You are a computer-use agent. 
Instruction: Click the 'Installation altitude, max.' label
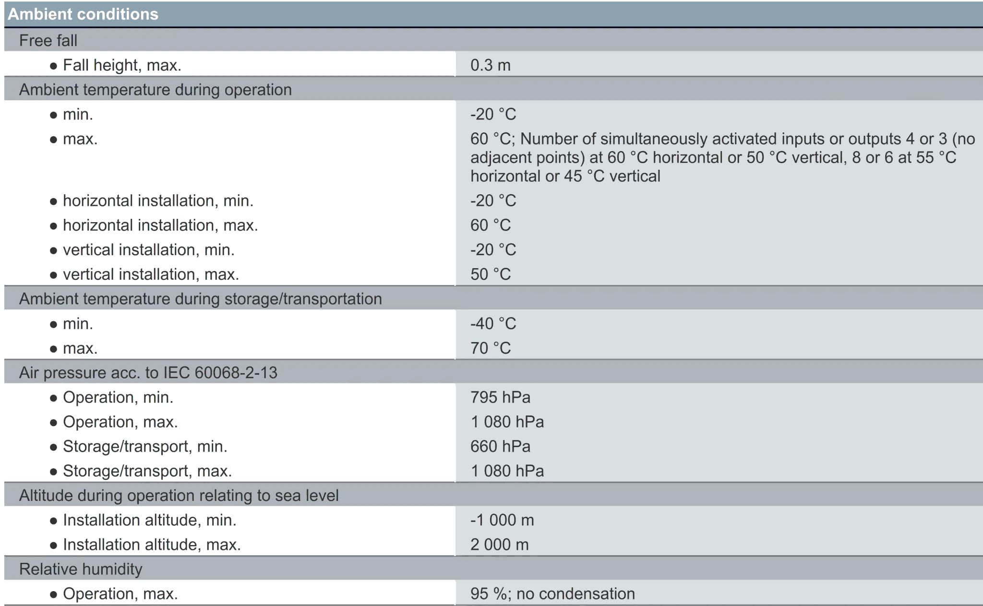point(152,545)
